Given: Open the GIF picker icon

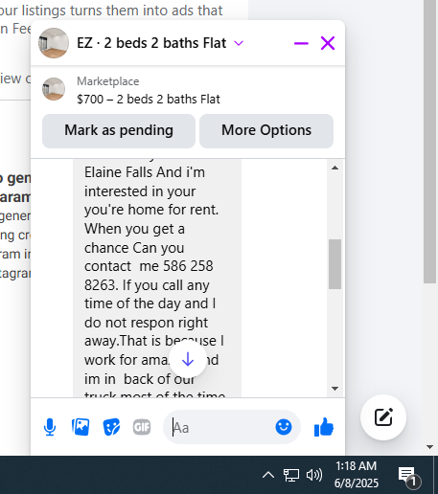Looking at the screenshot, I should click(x=142, y=427).
